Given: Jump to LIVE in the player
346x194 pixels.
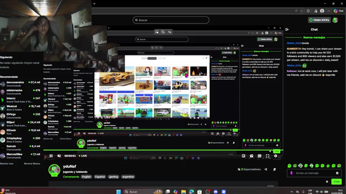Looking at the screenshot, I should [x=83, y=156].
